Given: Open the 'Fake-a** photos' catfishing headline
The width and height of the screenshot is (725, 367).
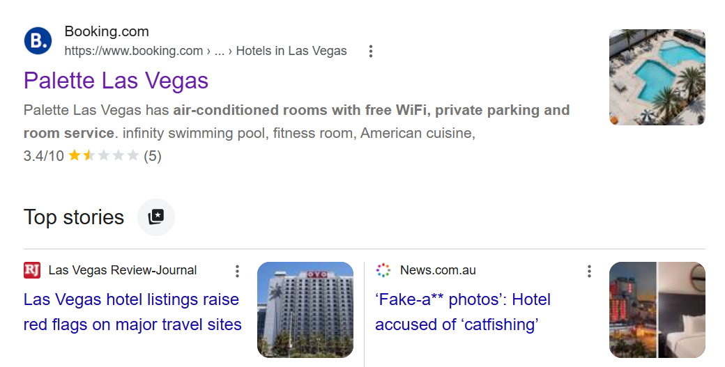Looking at the screenshot, I should click(463, 312).
